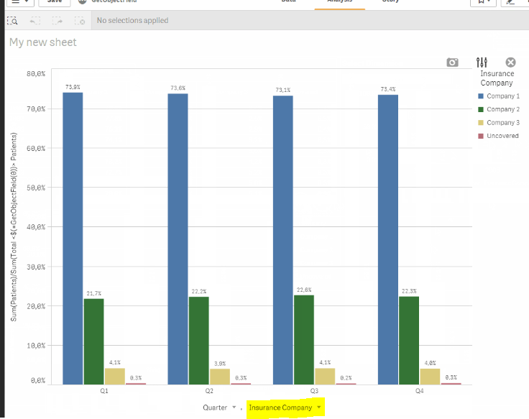529x419 pixels.
Task: Select the Company 1 legend label
Action: coord(503,96)
